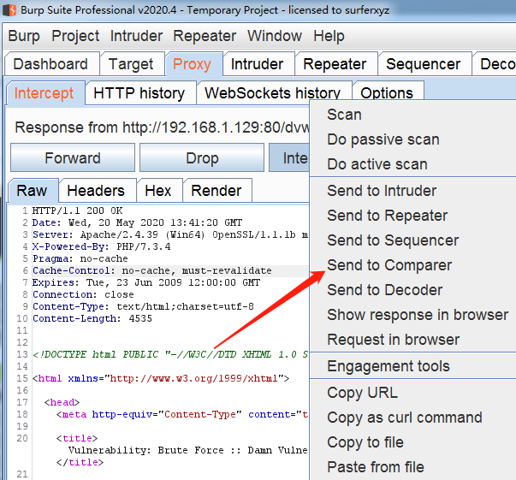Select Send to Sequencer
The image size is (516, 480).
coord(413,240)
